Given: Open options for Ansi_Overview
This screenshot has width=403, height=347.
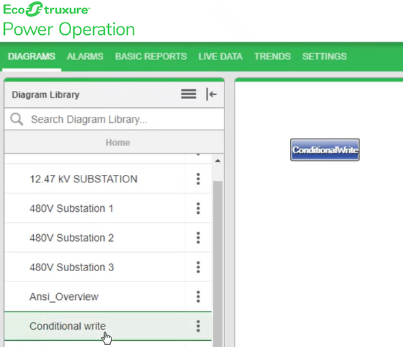Looking at the screenshot, I should pos(198,296).
